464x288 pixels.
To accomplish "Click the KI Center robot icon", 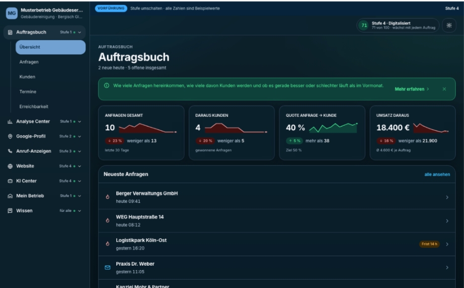I will pos(10,181).
